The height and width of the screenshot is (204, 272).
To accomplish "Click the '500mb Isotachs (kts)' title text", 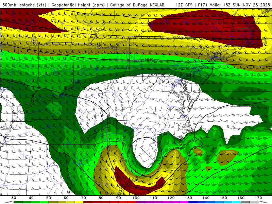I will (24, 5).
